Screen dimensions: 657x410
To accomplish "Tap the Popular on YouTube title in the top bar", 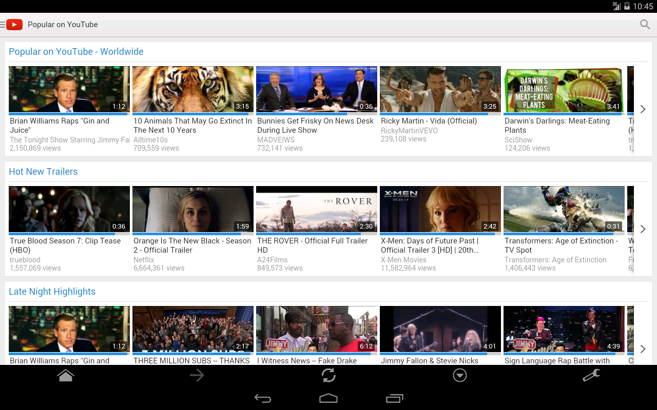I will pos(63,25).
